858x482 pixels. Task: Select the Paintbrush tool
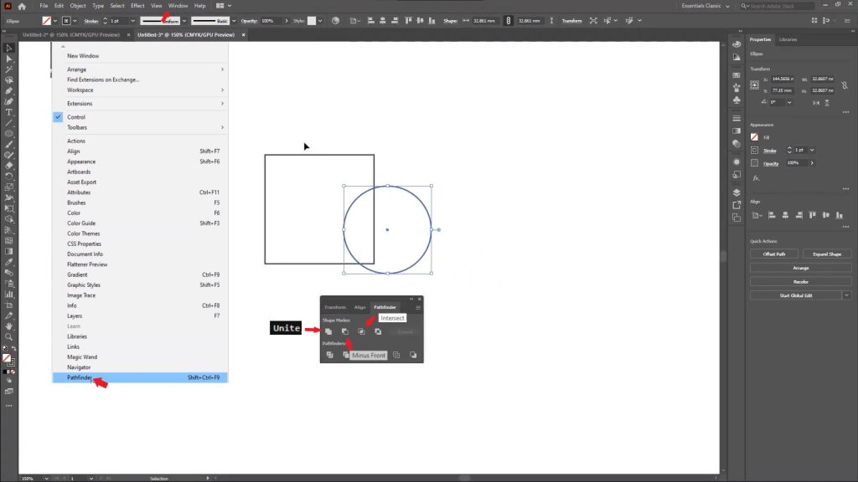click(8, 144)
